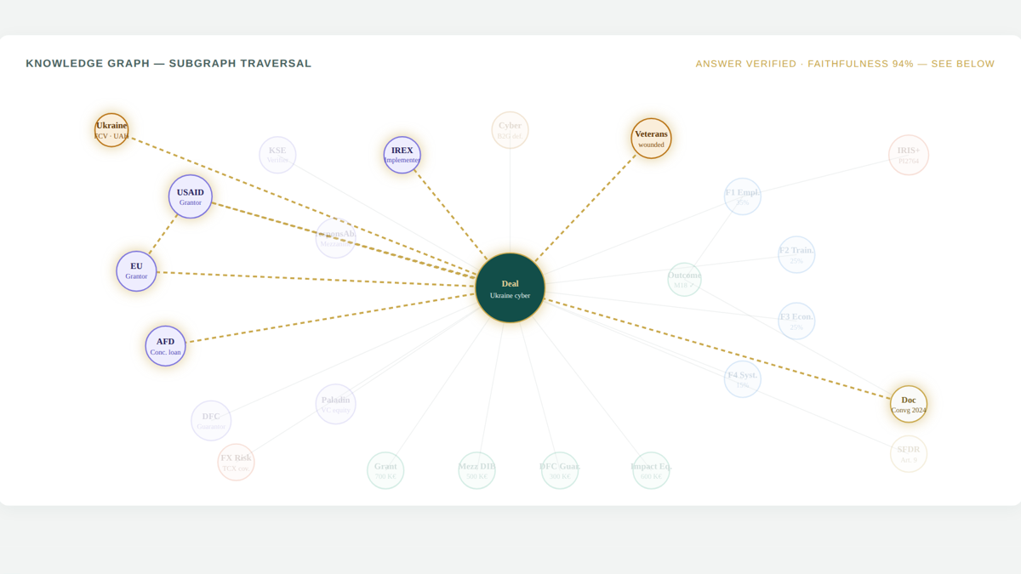Click the 'Answer verified · Faithfulness 94% — see below' notice
The image size is (1021, 574).
click(x=845, y=64)
